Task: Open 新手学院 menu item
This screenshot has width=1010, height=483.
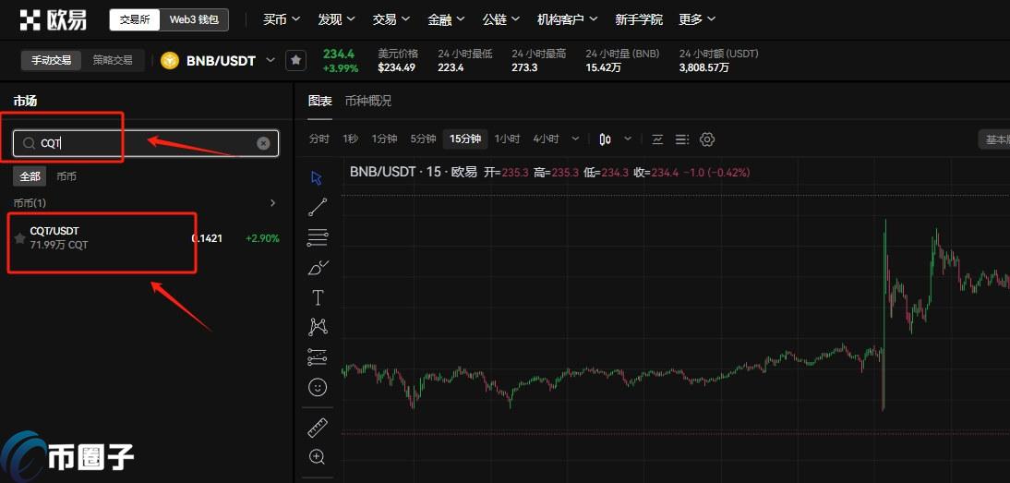Action: [x=638, y=20]
